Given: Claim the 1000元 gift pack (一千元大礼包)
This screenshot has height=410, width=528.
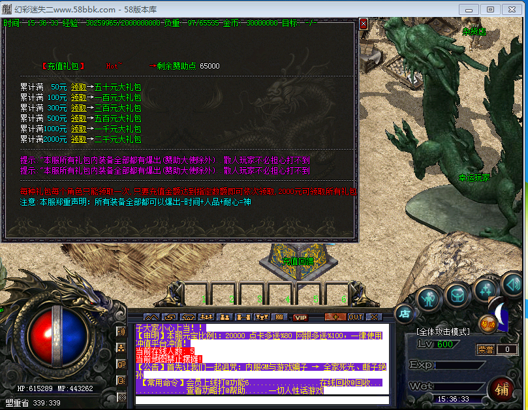Looking at the screenshot, I should 78,129.
